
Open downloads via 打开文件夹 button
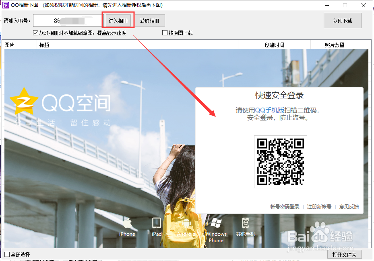pos(344,254)
